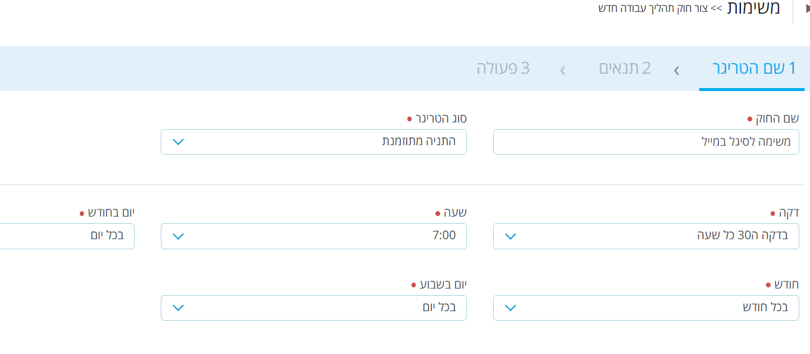Open the 3 פעולה step tab
The height and width of the screenshot is (354, 810).
pyautogui.click(x=503, y=68)
